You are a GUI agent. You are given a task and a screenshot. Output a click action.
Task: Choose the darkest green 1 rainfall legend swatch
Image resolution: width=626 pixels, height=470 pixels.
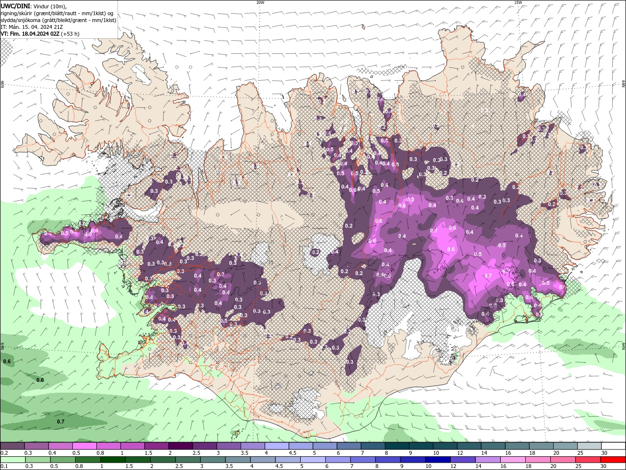(112, 460)
